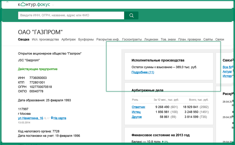Viewport: 235px width, 145px height.
Task: Switch to the Арбитраж tab
Action: 68,39
